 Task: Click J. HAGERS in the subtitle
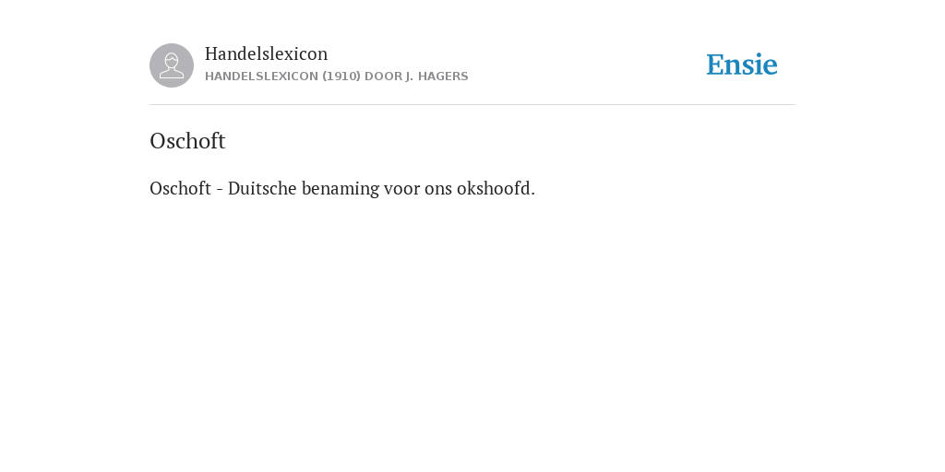click(437, 77)
